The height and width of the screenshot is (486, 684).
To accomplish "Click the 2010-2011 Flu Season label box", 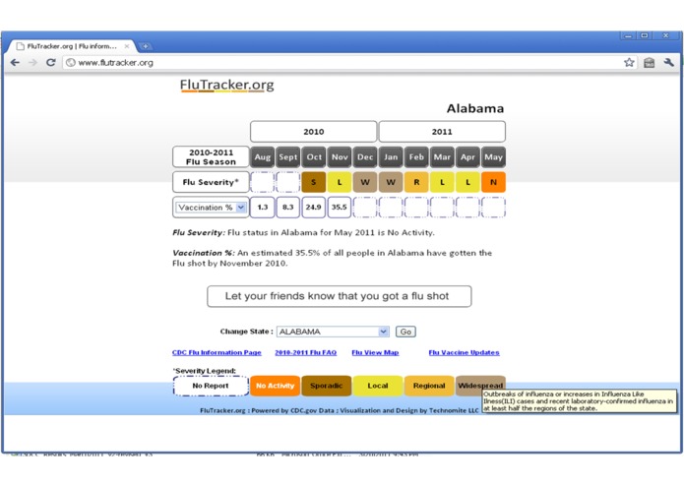I will (x=211, y=156).
